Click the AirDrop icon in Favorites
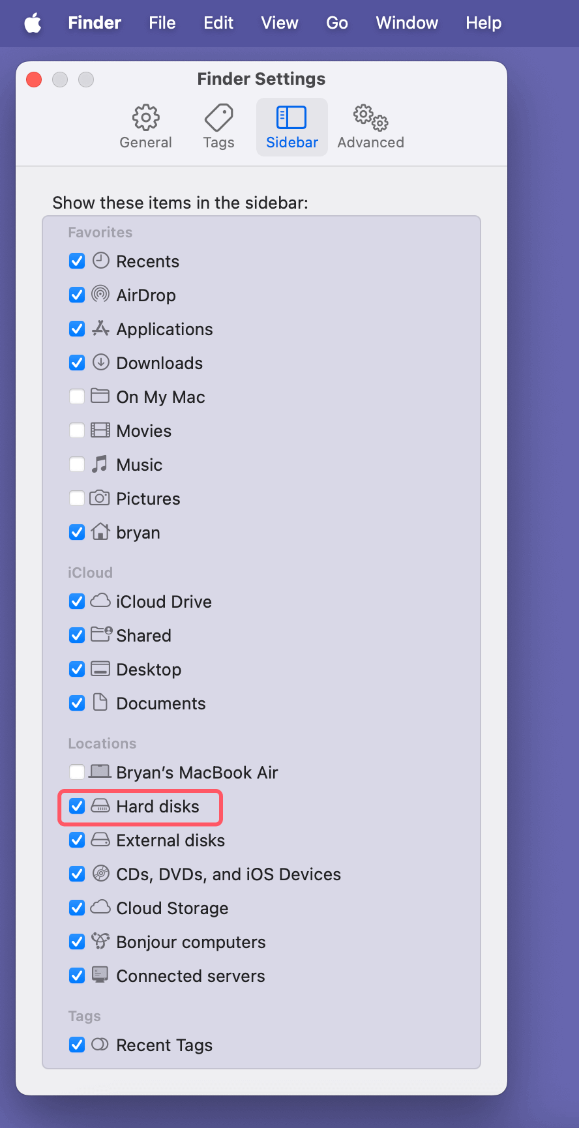The height and width of the screenshot is (1128, 579). coord(100,295)
